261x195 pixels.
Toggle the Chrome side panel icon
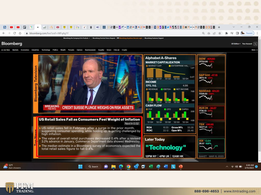[x=237, y=33]
